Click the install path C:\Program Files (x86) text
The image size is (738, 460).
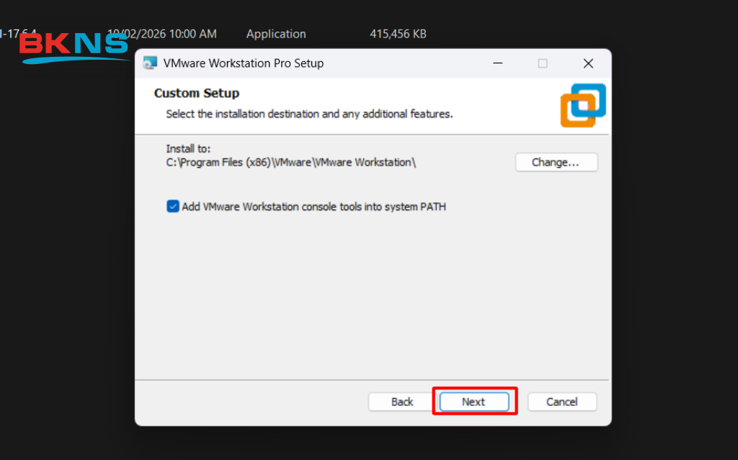[291, 162]
